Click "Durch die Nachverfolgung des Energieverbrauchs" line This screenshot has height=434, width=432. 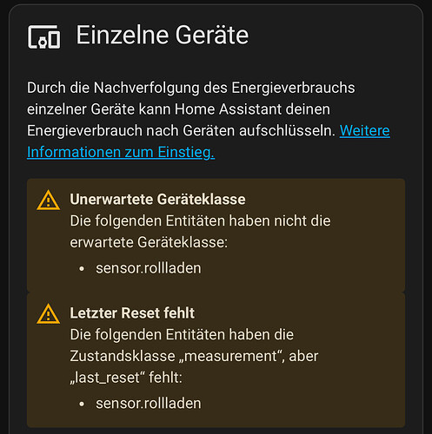coord(191,88)
